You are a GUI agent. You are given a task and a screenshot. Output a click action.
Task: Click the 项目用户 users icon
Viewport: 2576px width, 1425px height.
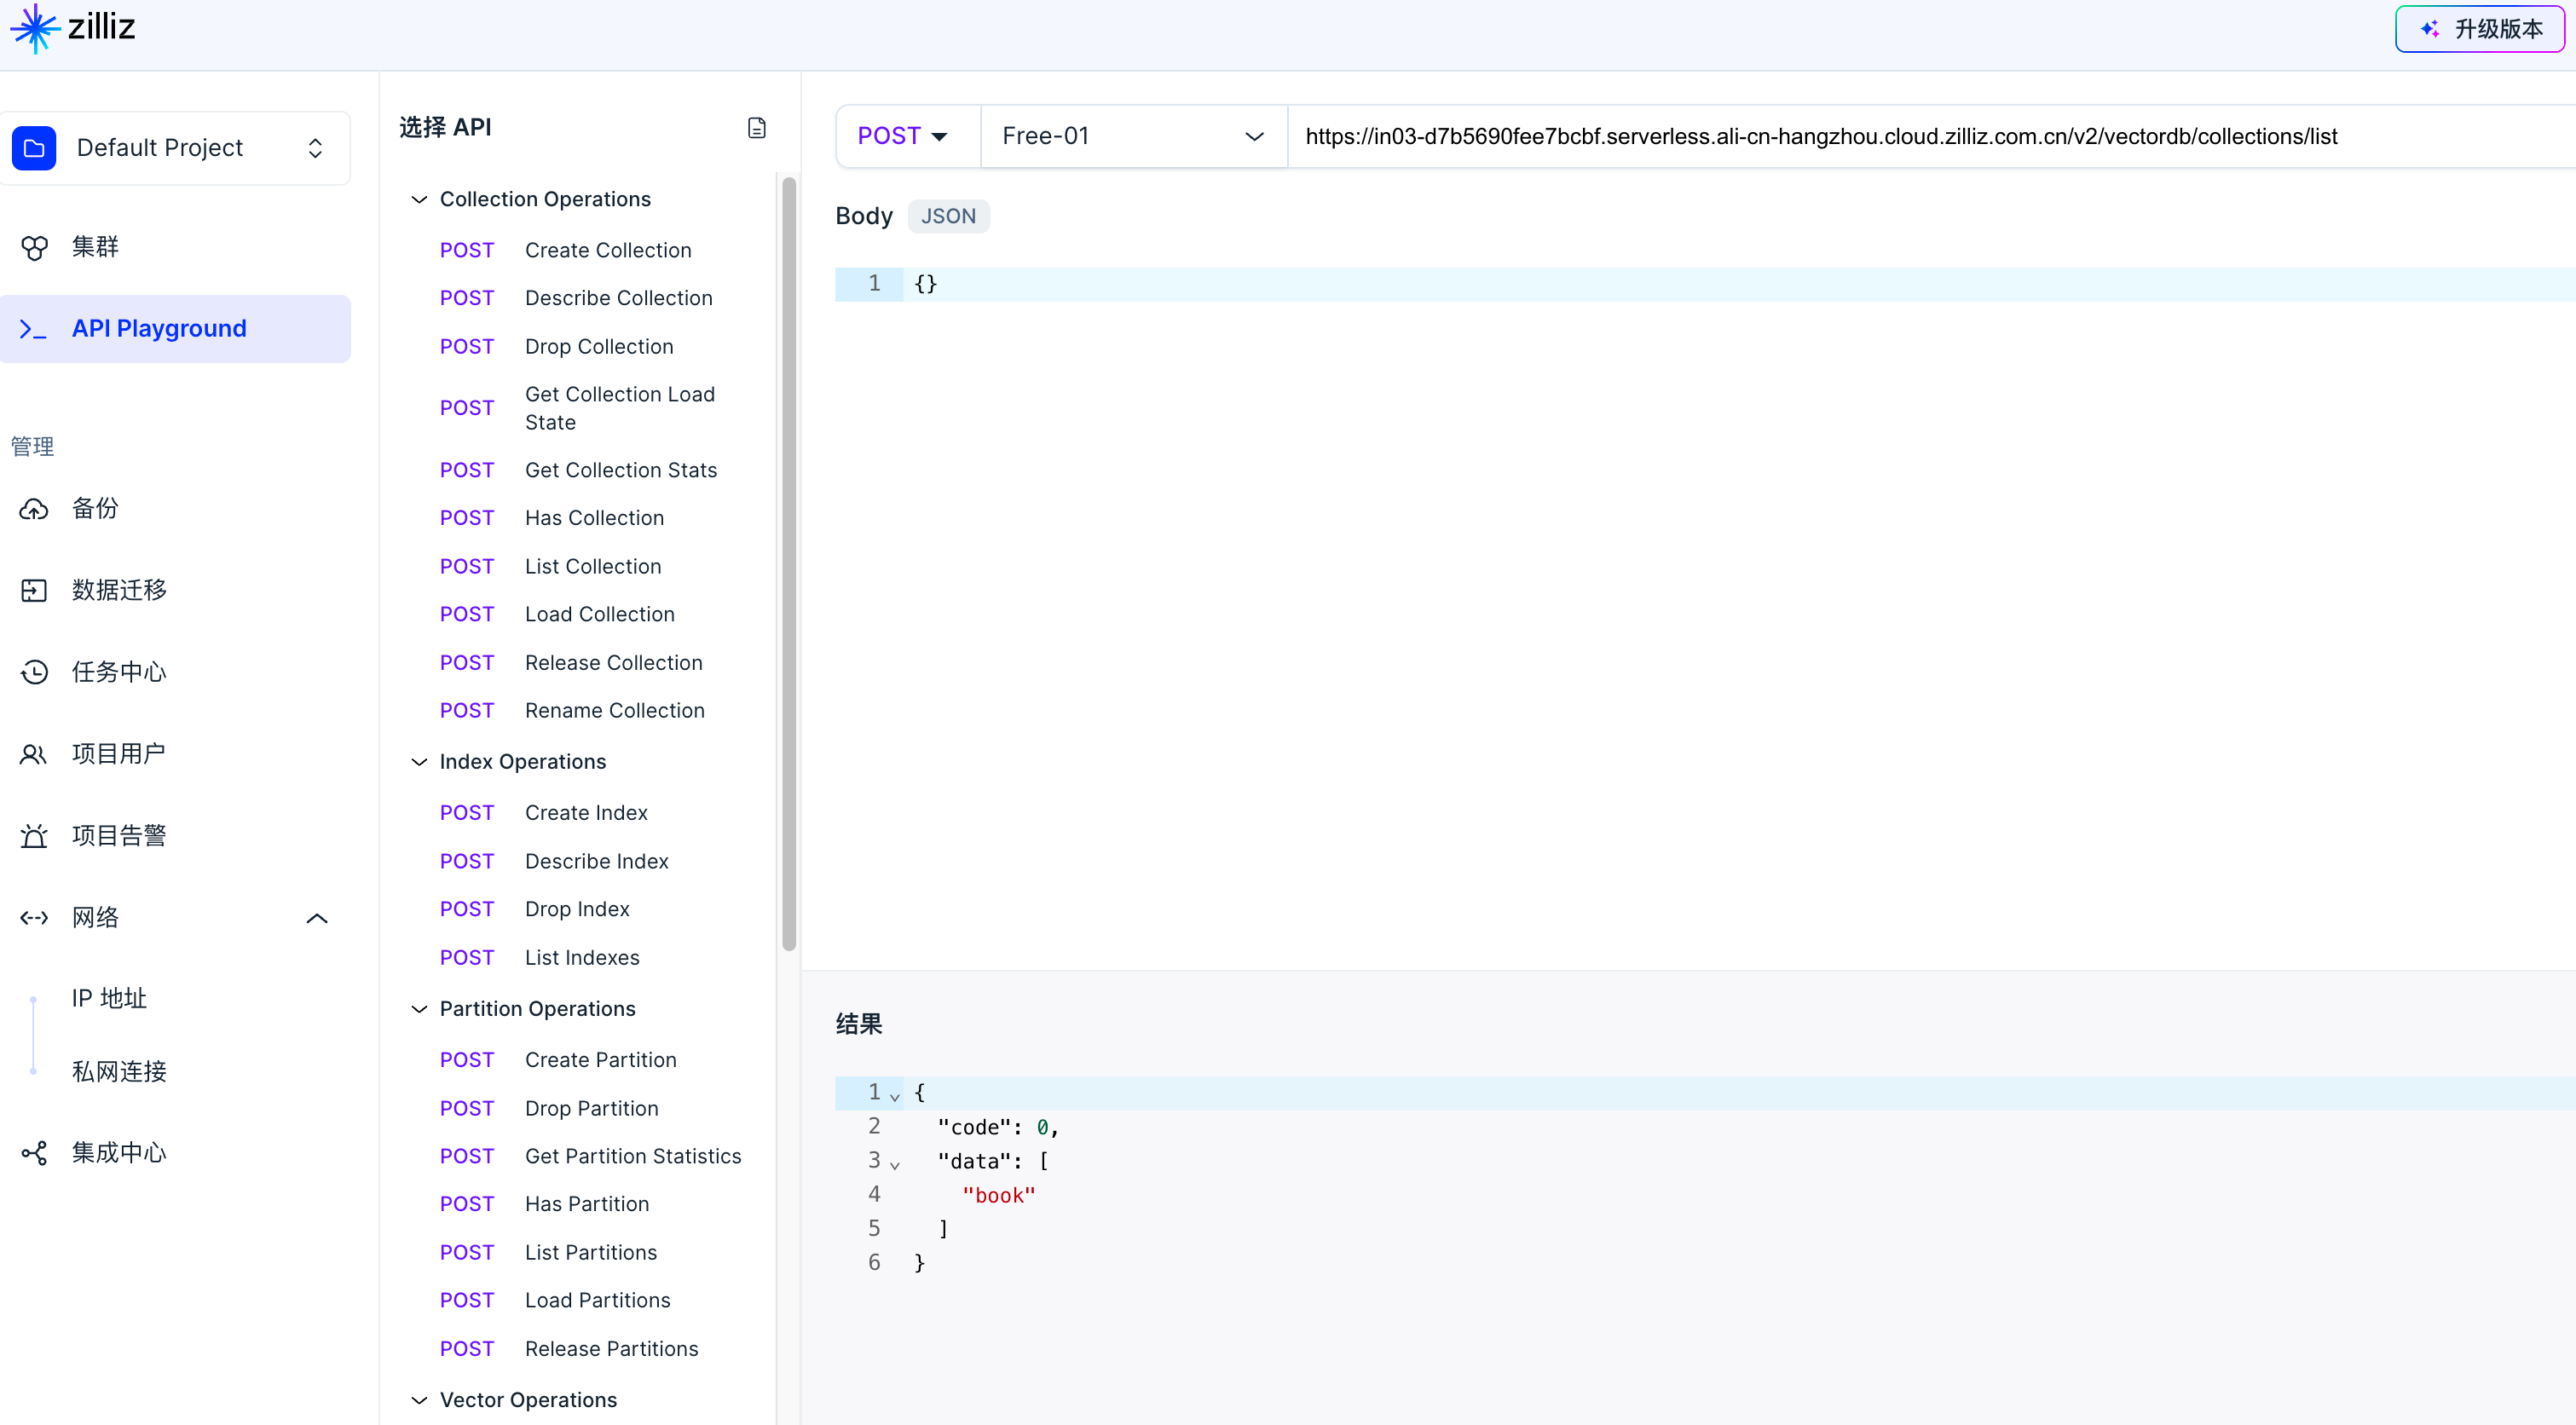[x=34, y=754]
